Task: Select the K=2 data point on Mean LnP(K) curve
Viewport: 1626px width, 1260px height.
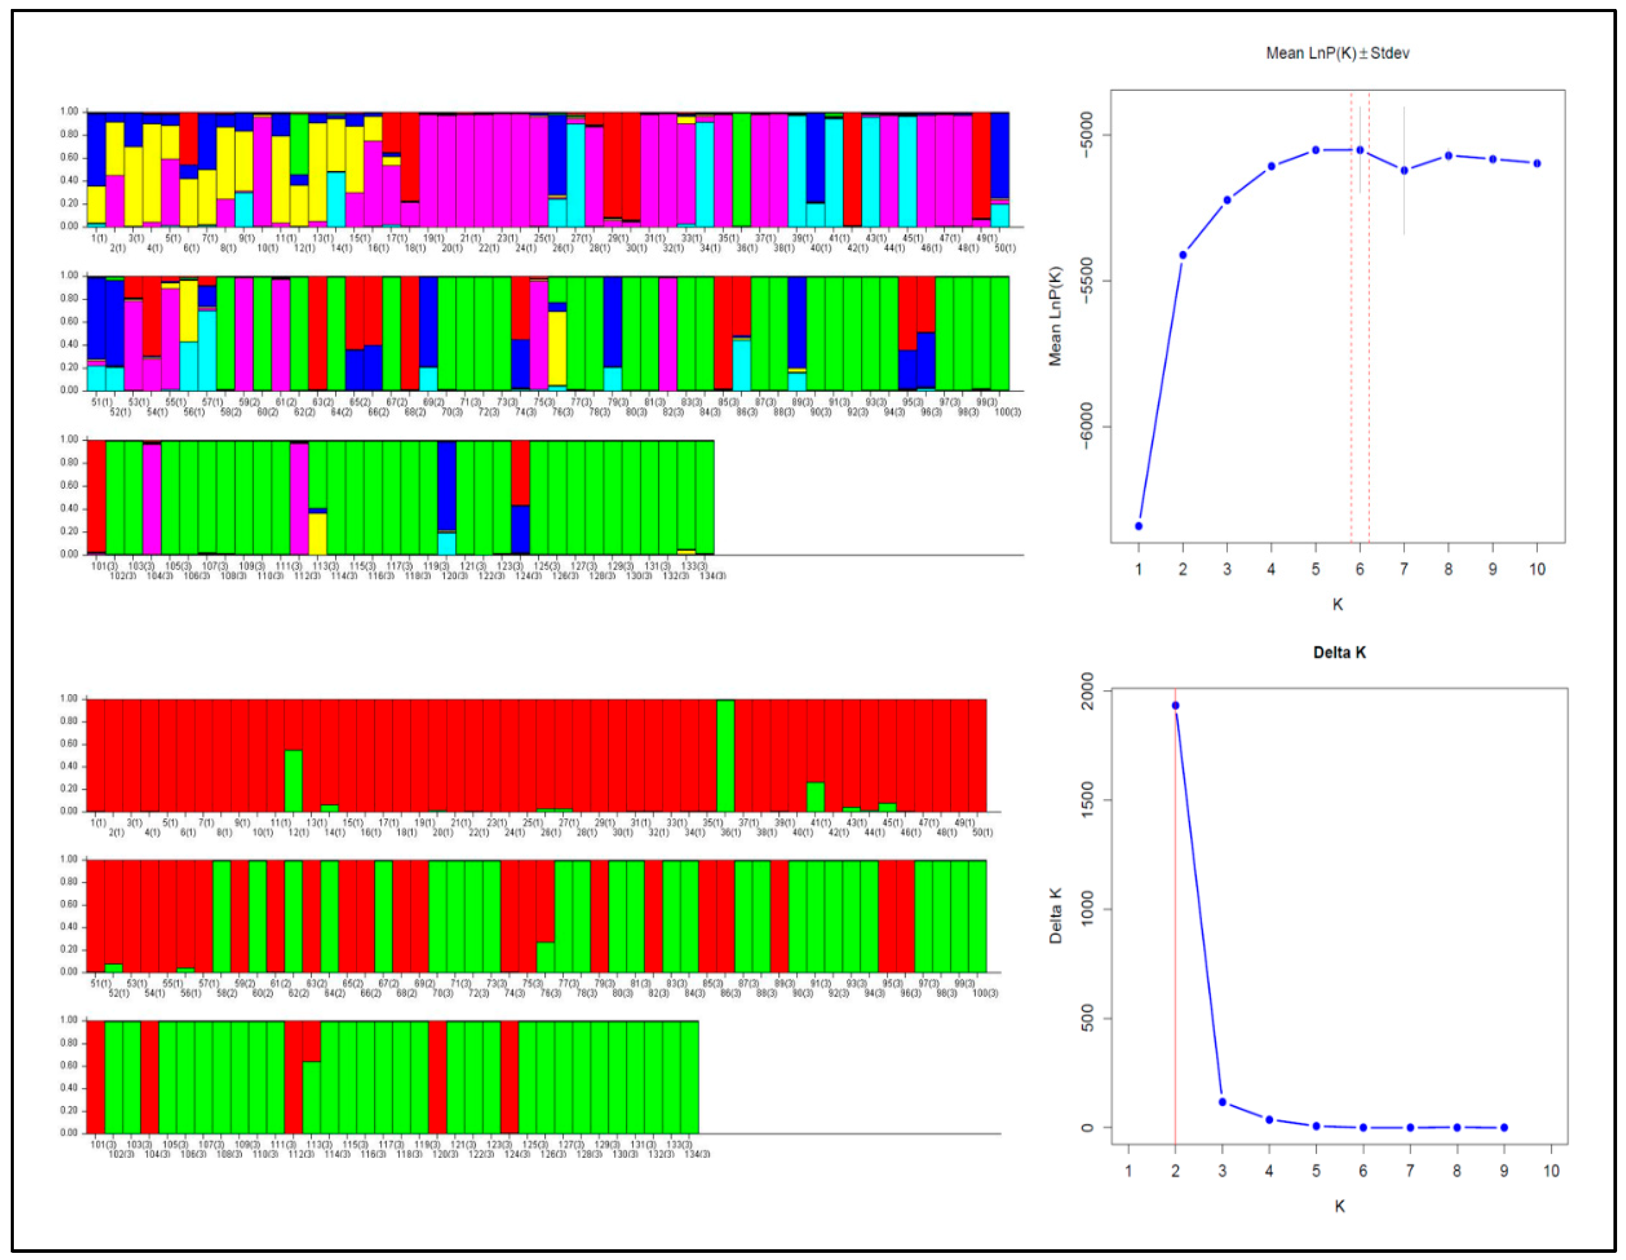Action: pyautogui.click(x=1182, y=255)
